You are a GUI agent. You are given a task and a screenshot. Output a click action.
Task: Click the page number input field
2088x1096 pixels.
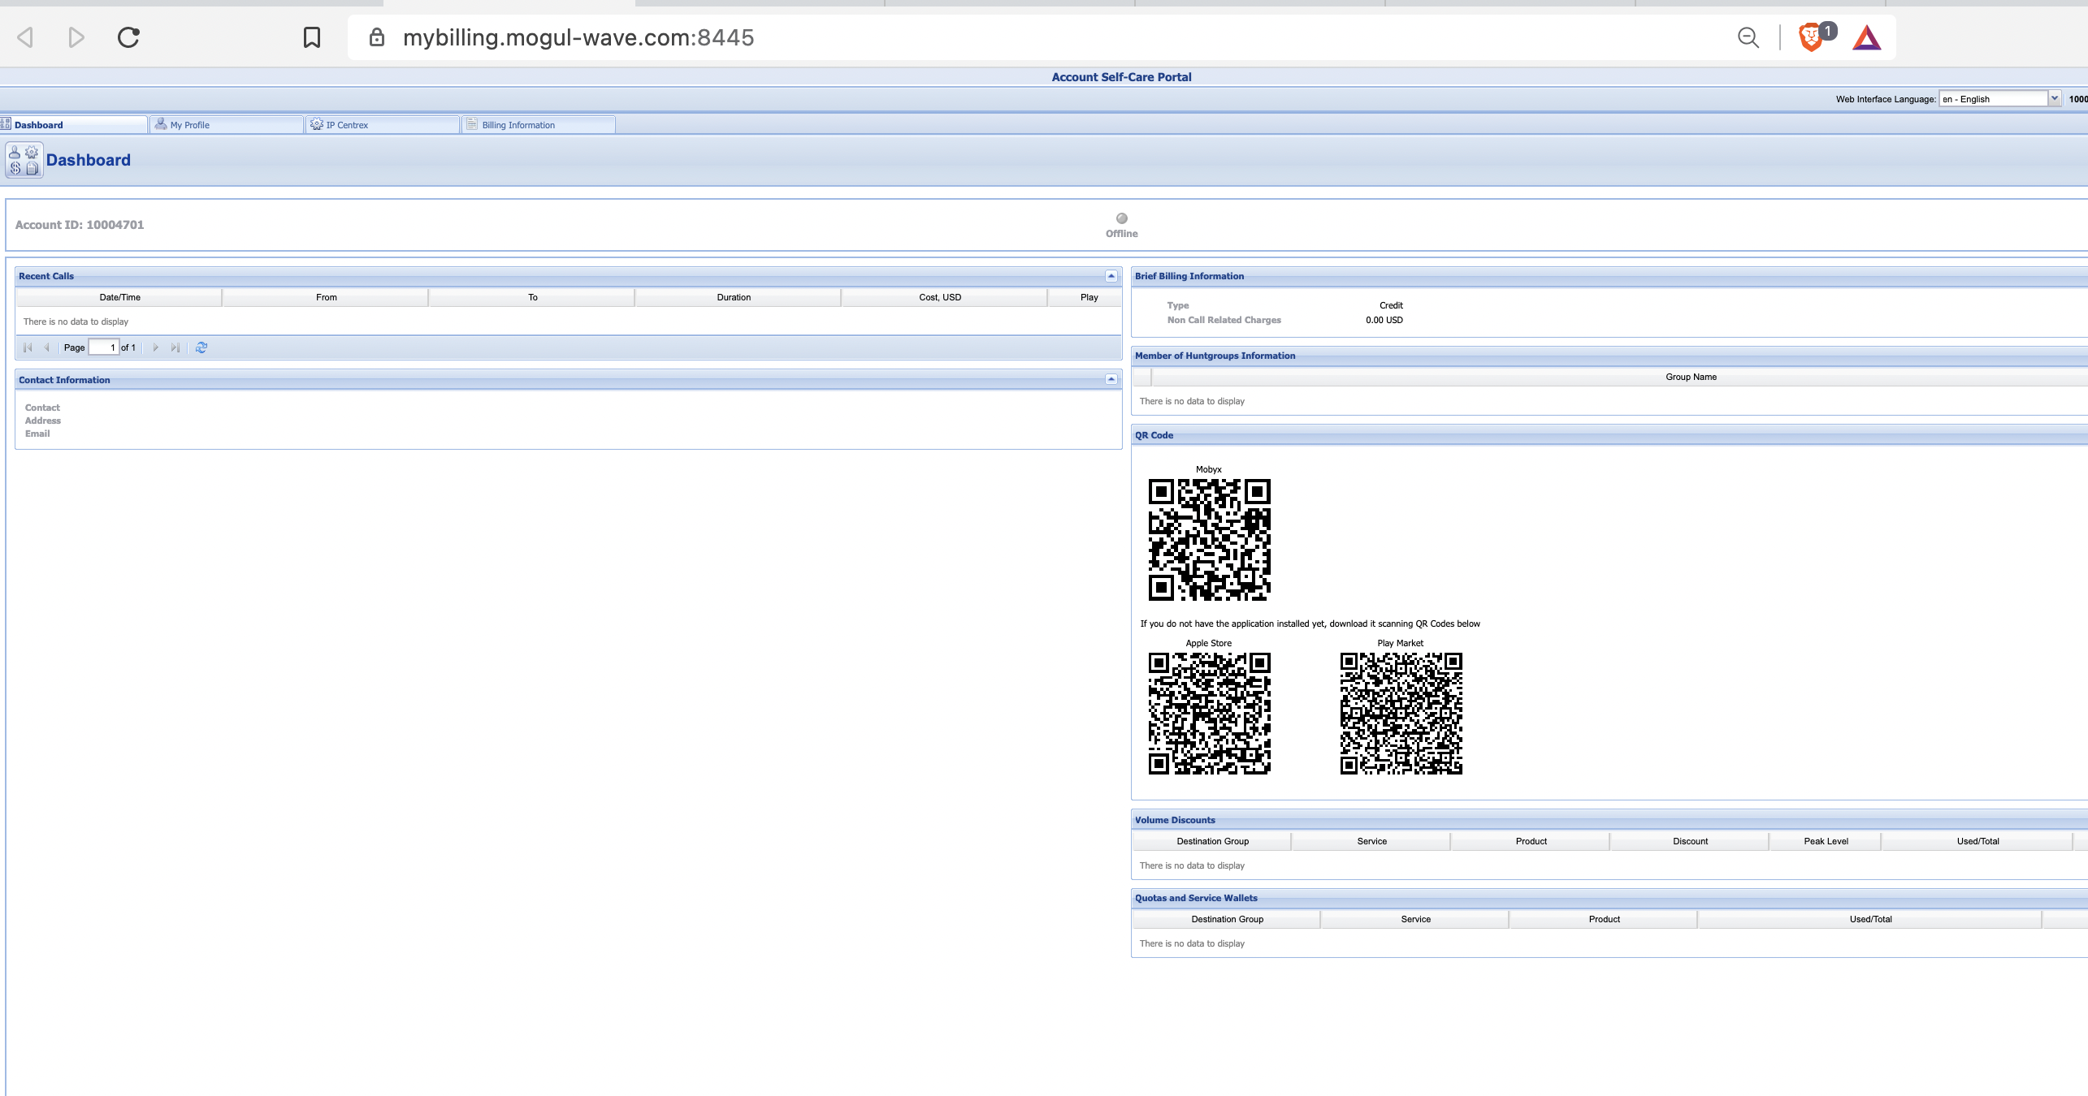pos(103,347)
